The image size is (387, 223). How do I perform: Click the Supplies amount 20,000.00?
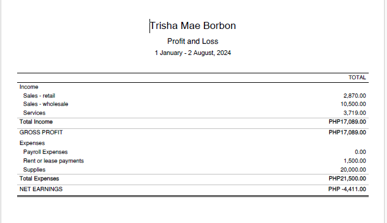(353, 170)
